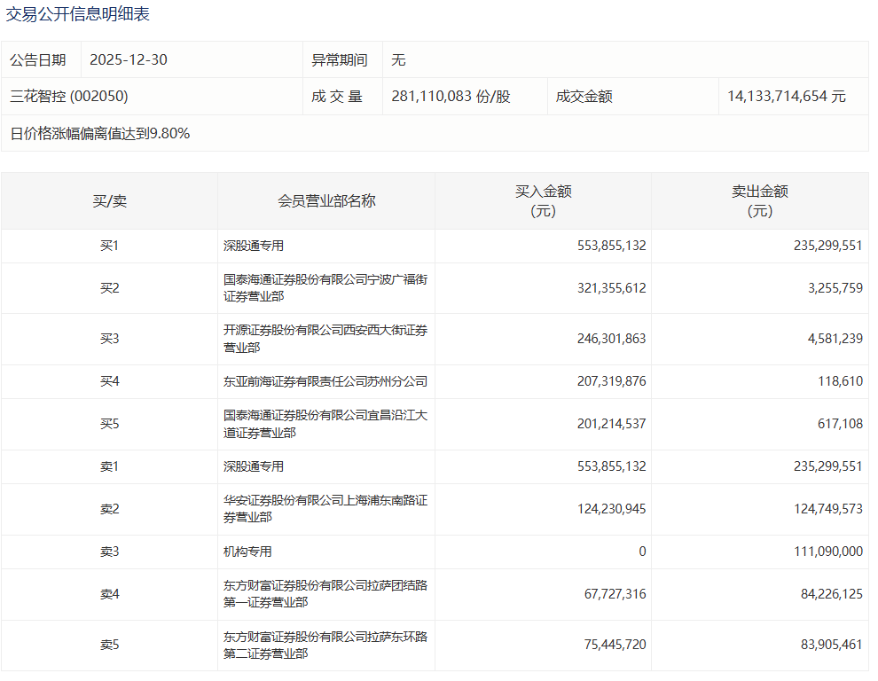Open 开源证券 西安西大街 branch entry
Viewport: 878px width, 681px height.
325,340
